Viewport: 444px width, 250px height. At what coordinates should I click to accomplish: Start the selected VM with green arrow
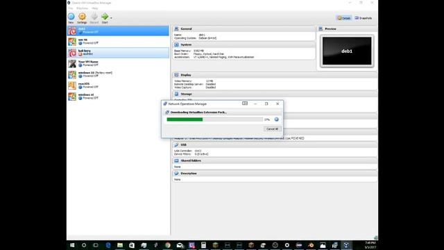point(105,18)
